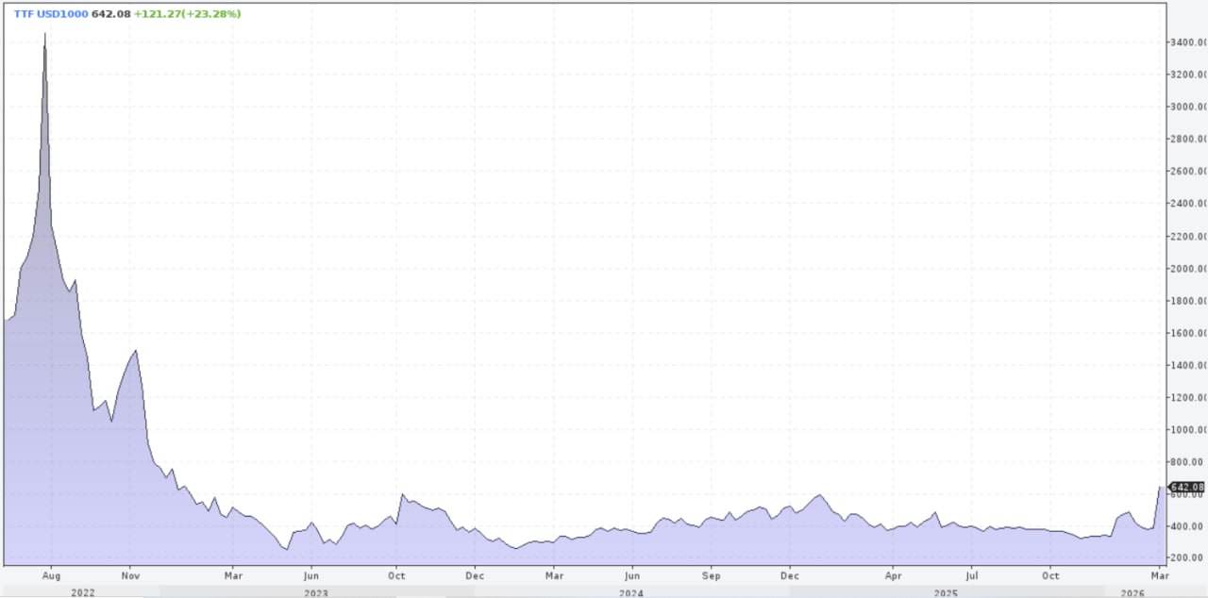Click the 642.08 last price in header
The image size is (1208, 598).
click(x=110, y=14)
